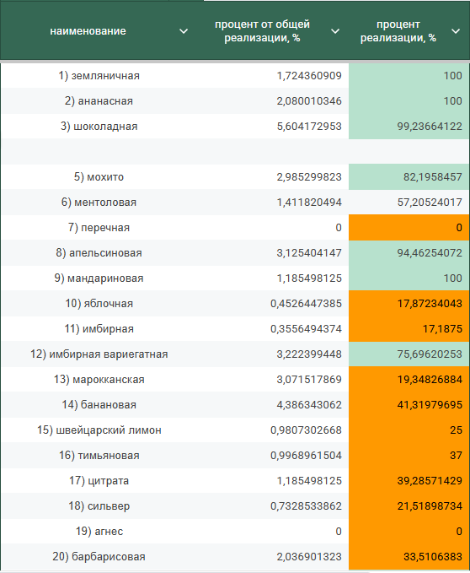Click the orange cell 41,31979695
This screenshot has width=470, height=573.
(409, 405)
